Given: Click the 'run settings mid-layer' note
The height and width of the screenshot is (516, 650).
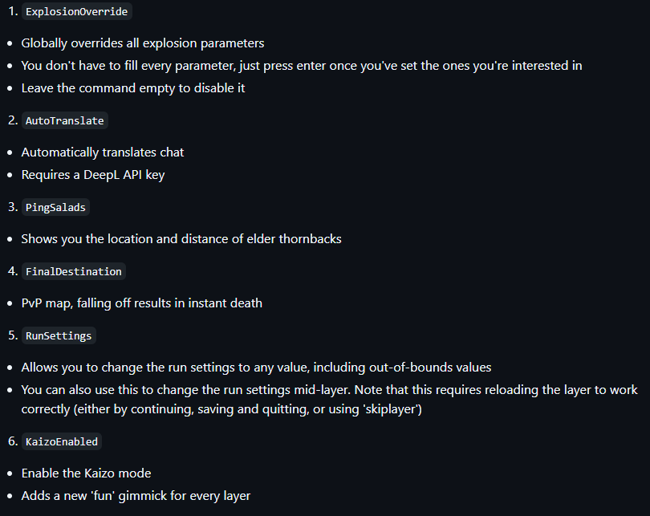Looking at the screenshot, I should coord(329,399).
